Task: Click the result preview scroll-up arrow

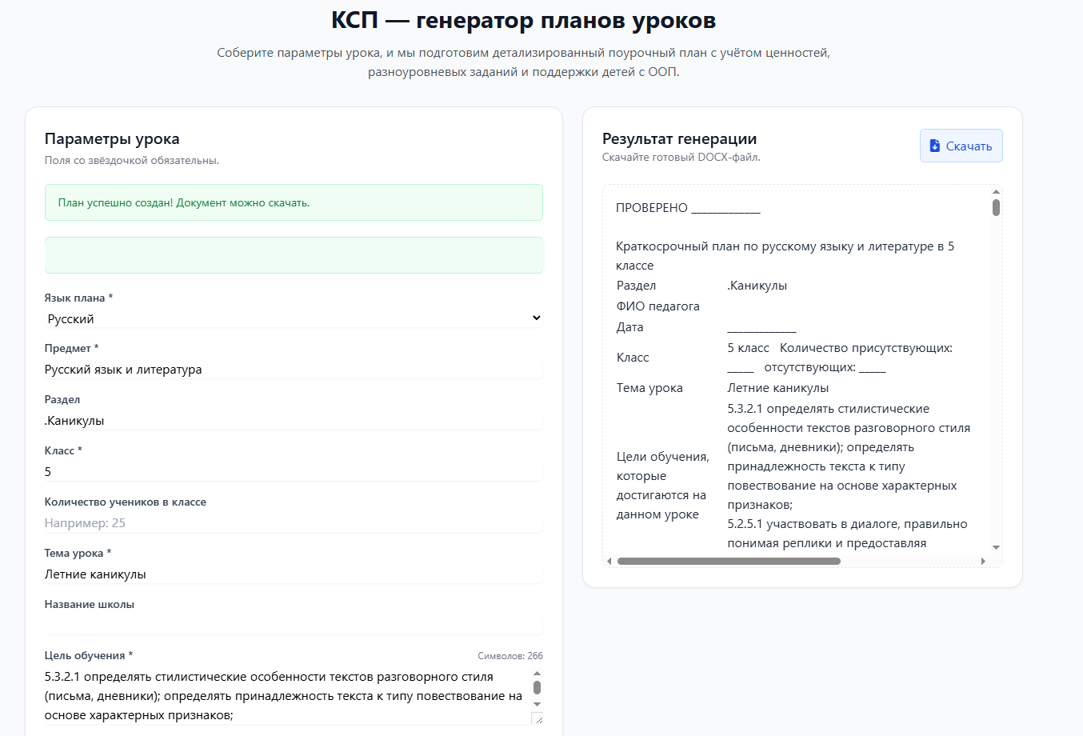Action: click(996, 192)
